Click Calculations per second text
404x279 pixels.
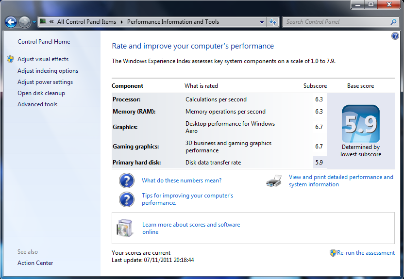[x=216, y=99]
